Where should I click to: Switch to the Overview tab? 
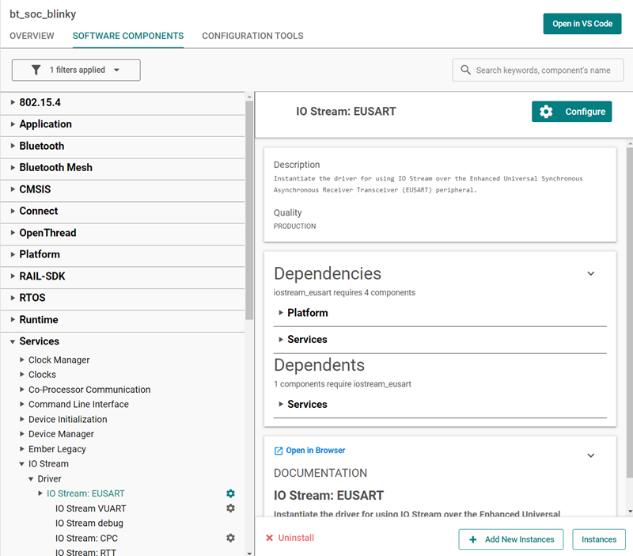(x=32, y=36)
